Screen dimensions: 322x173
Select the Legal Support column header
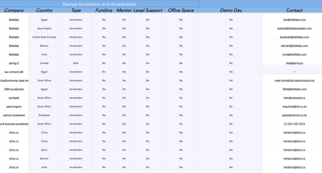click(148, 10)
